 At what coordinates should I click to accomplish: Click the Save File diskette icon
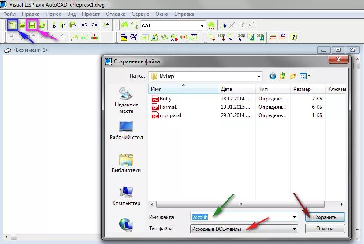(x=32, y=25)
